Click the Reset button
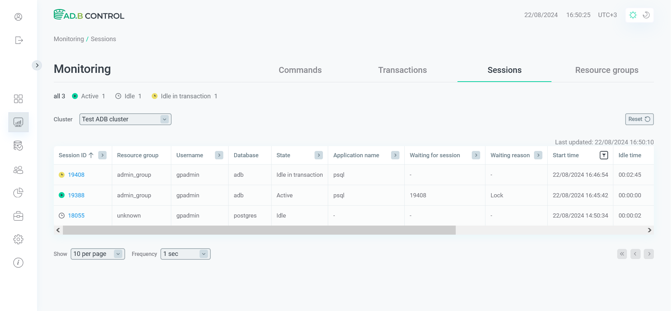This screenshot has width=671, height=311. (x=639, y=119)
